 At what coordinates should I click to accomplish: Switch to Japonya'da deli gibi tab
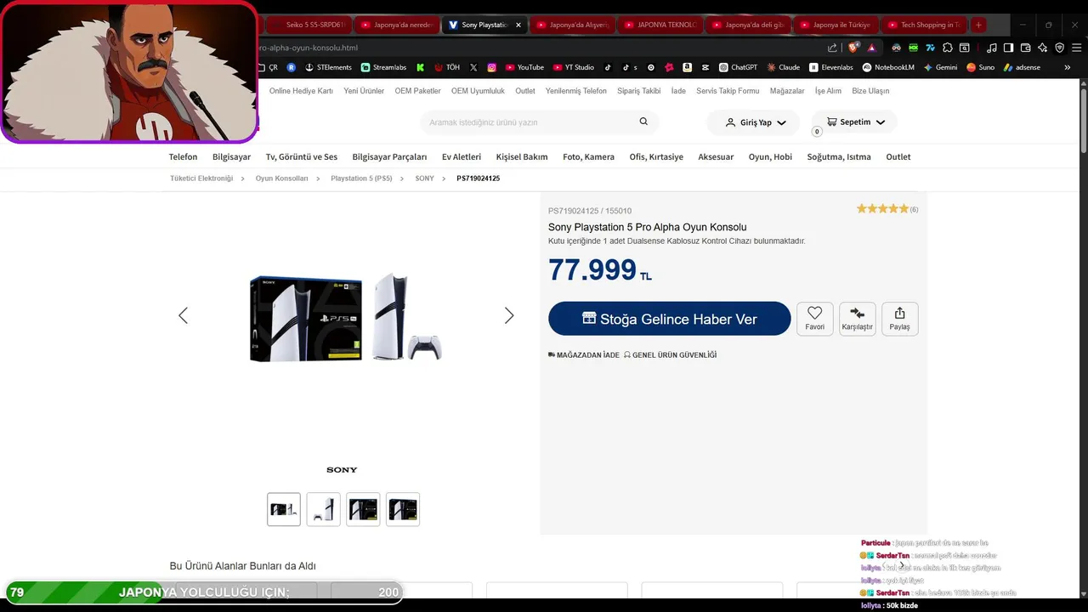[748, 25]
